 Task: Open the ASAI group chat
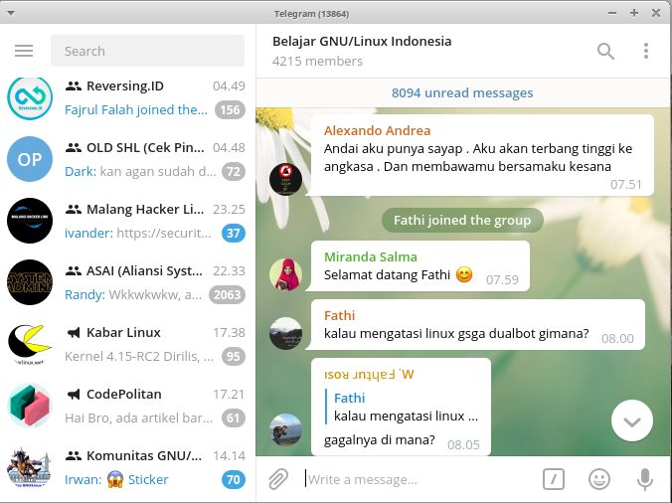coord(127,282)
